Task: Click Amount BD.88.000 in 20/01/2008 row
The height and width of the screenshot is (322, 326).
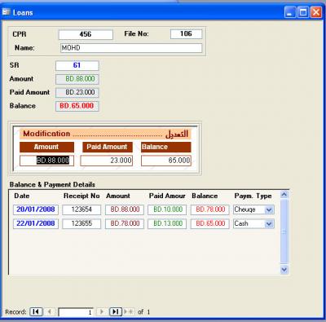Action: pyautogui.click(x=125, y=210)
